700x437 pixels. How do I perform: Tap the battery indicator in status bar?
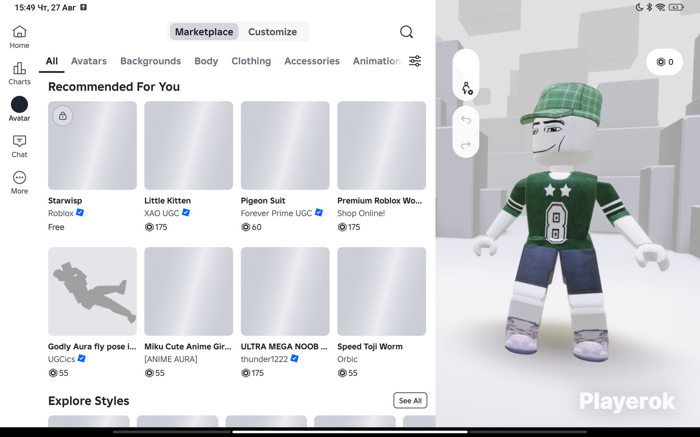[x=676, y=7]
